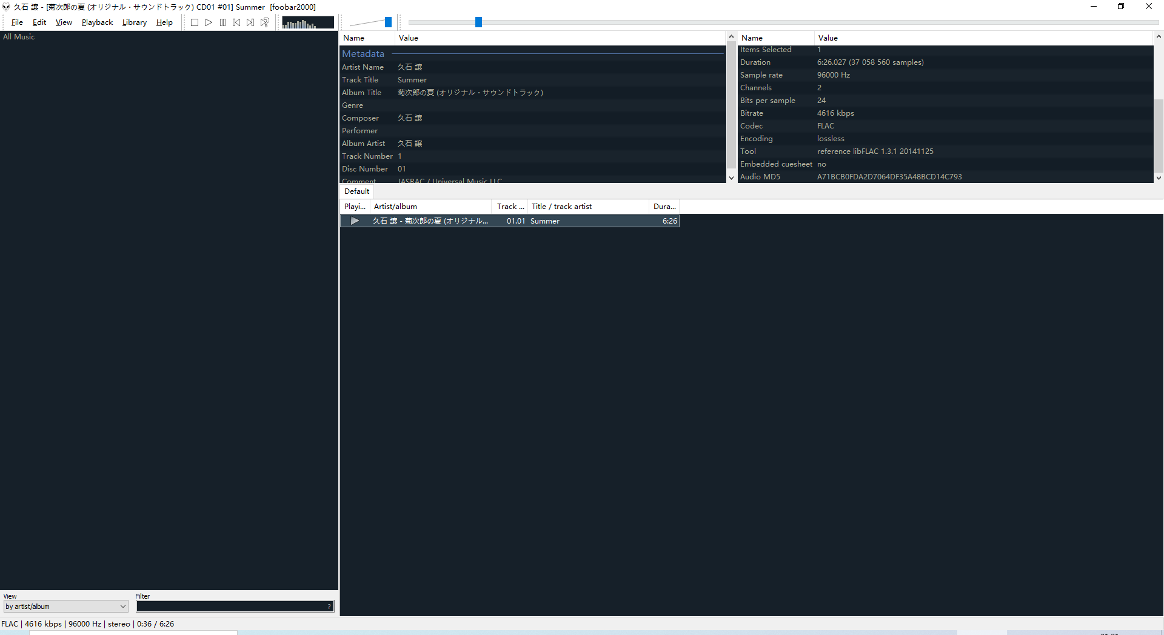The width and height of the screenshot is (1164, 635).
Task: Open the 'by artist/album' view dropdown
Action: (65, 607)
